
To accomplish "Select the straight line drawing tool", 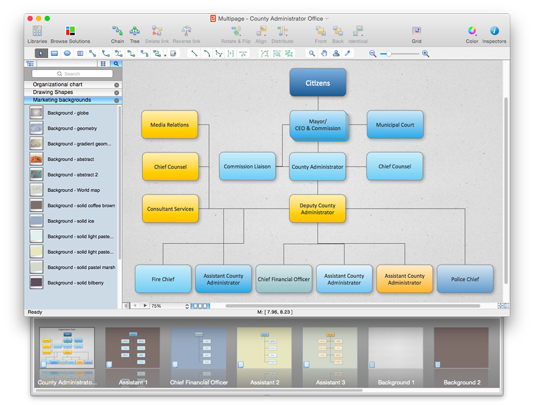I will click(194, 53).
